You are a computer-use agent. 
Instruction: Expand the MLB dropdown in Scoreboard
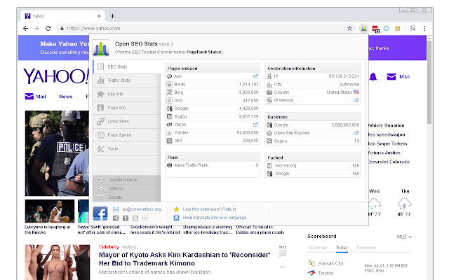[405, 237]
